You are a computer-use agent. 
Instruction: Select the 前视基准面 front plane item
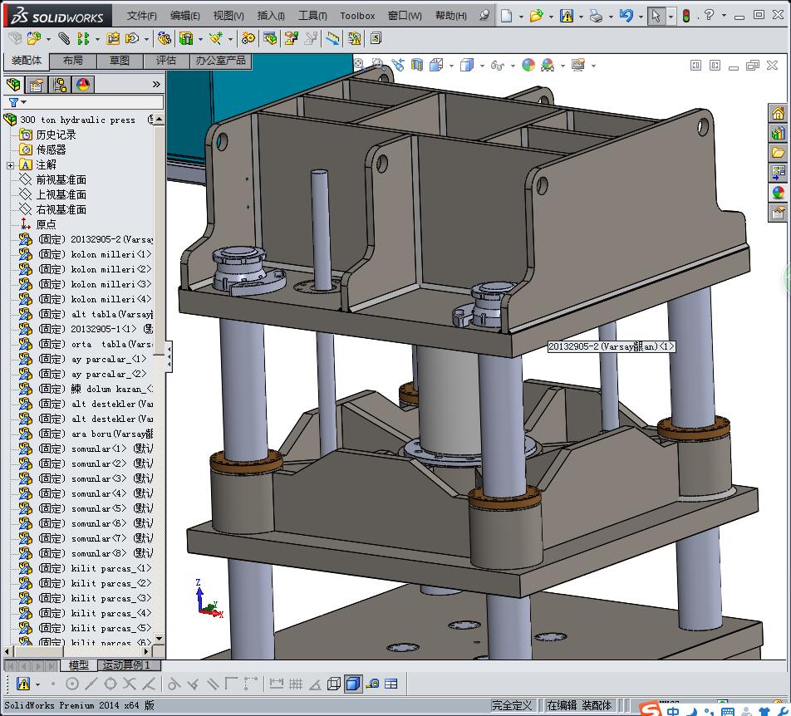click(61, 180)
